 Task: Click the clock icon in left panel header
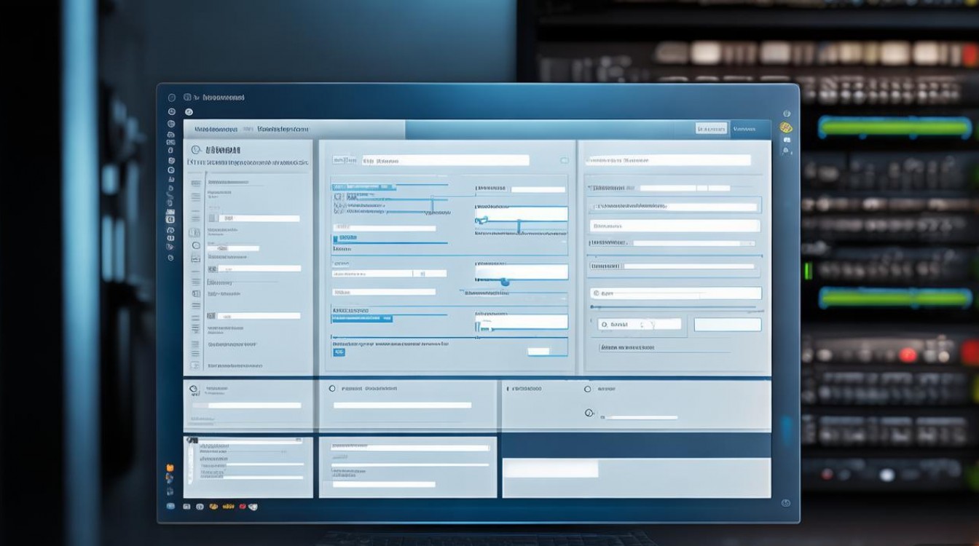196,149
